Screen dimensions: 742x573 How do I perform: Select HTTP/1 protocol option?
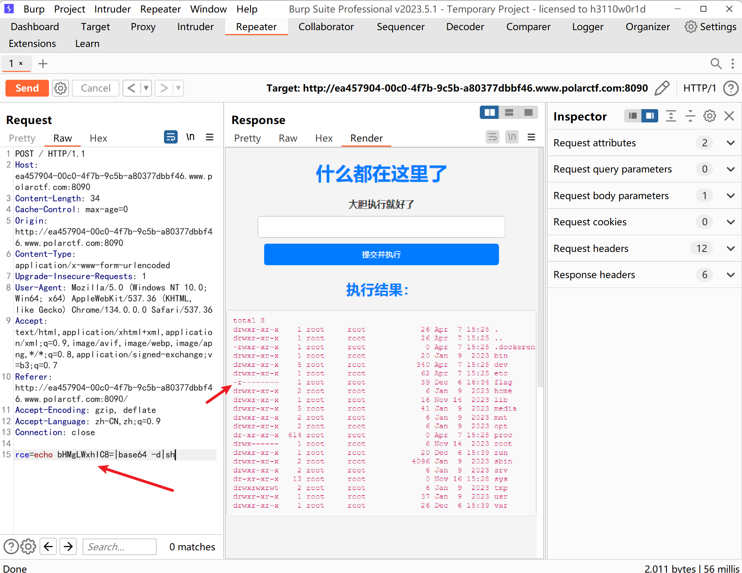700,88
